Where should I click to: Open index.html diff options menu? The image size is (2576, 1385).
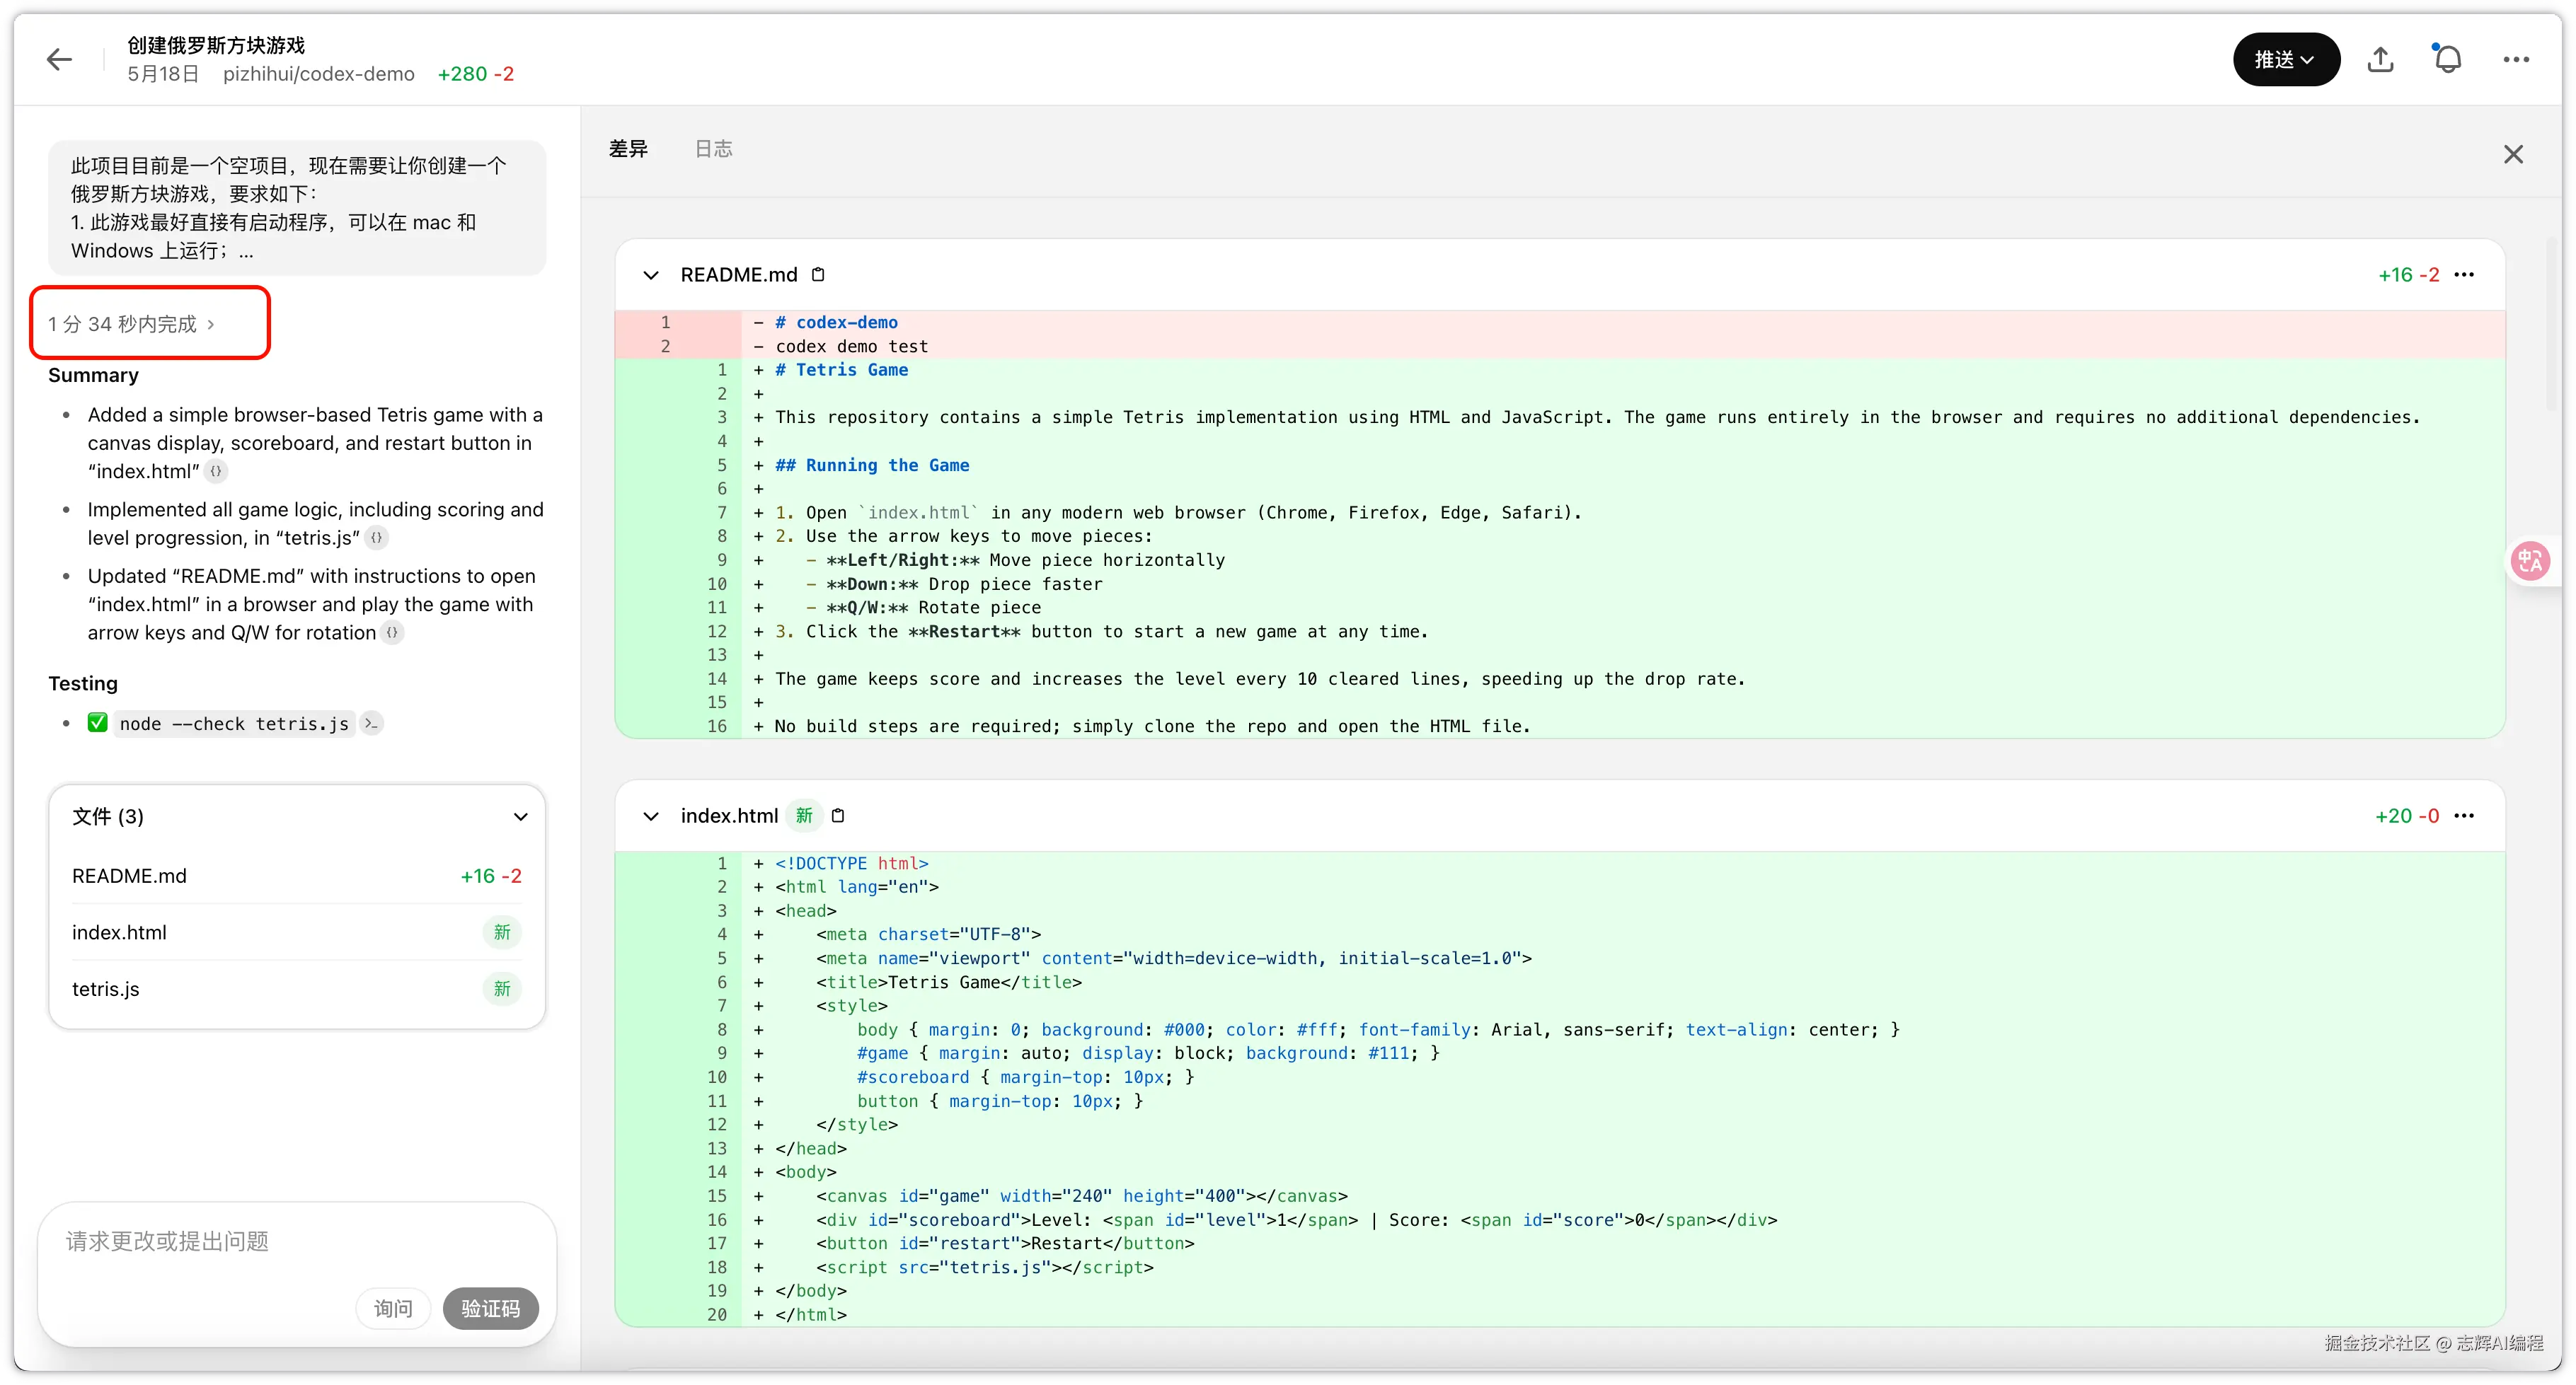[x=2464, y=816]
